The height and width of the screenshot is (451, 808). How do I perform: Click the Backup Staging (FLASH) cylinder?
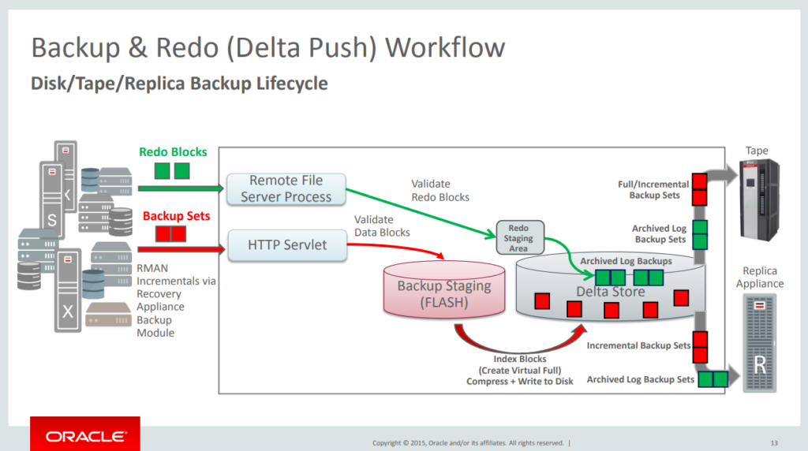pyautogui.click(x=443, y=293)
